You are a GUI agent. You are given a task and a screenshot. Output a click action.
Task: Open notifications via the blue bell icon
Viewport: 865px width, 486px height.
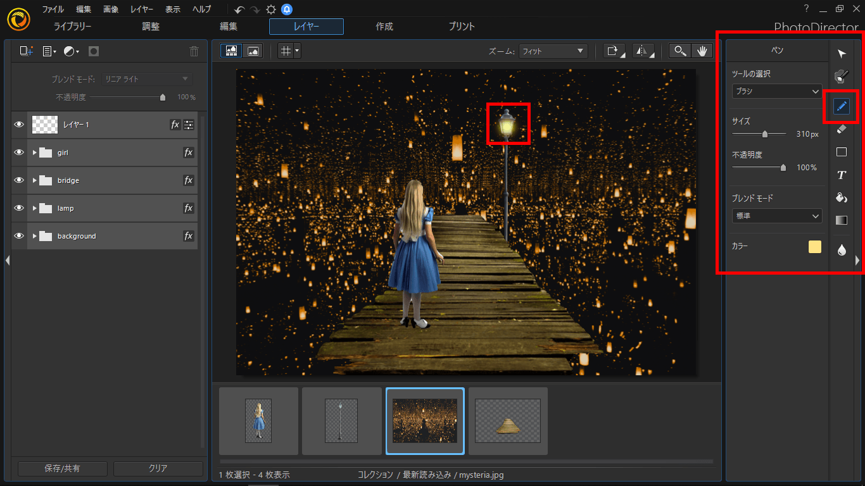click(x=287, y=9)
